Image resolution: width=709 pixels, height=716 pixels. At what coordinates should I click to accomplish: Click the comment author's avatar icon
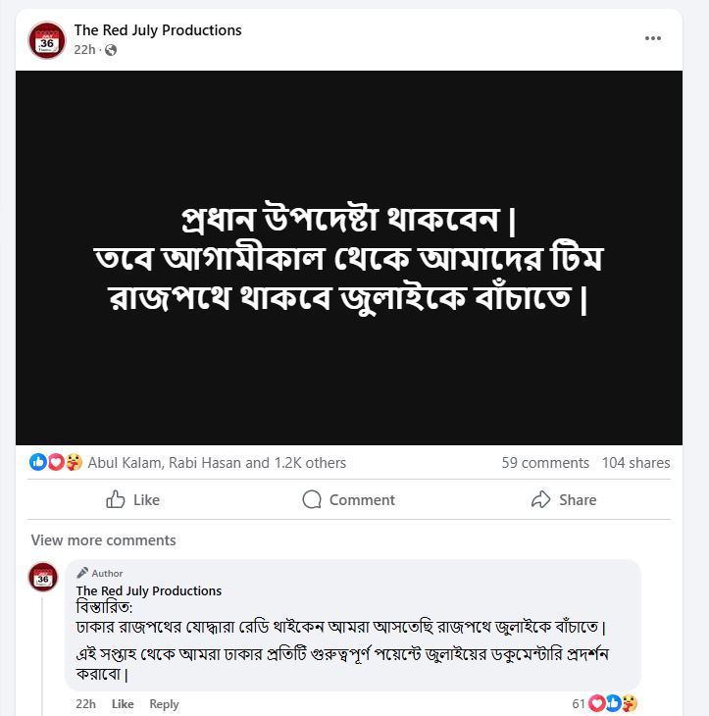tap(43, 577)
